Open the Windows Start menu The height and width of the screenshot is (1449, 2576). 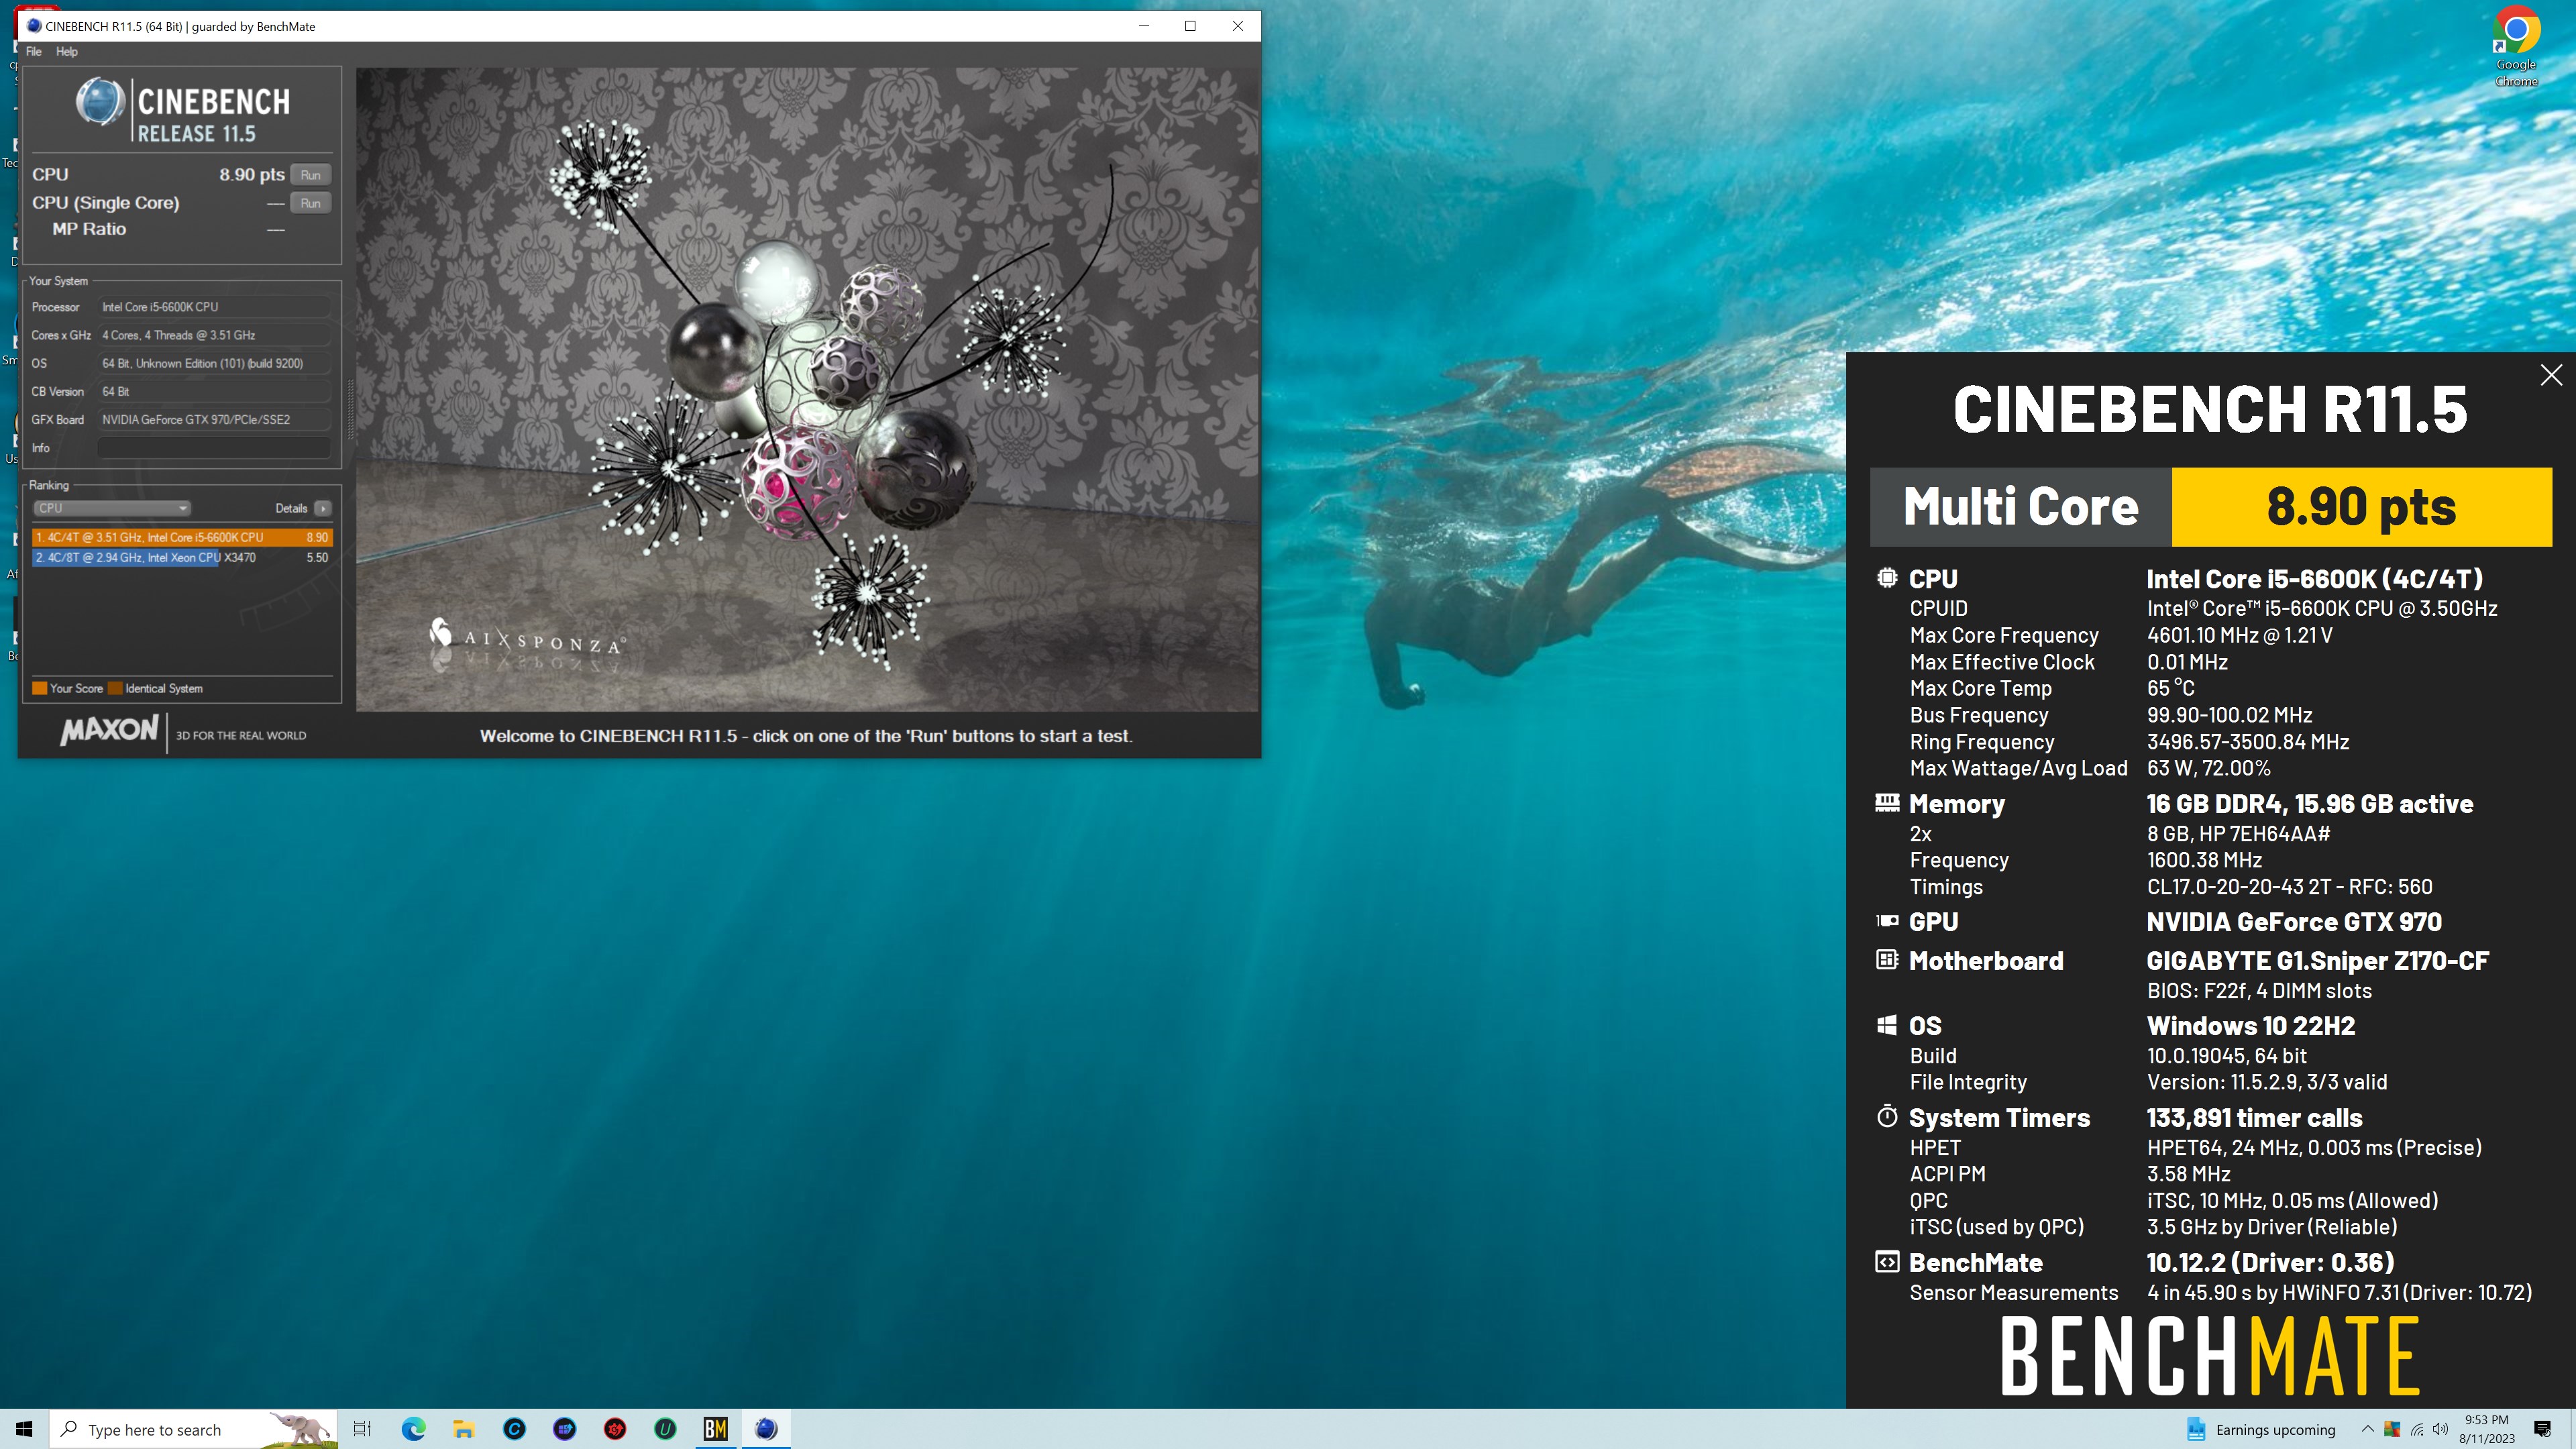coord(24,1429)
